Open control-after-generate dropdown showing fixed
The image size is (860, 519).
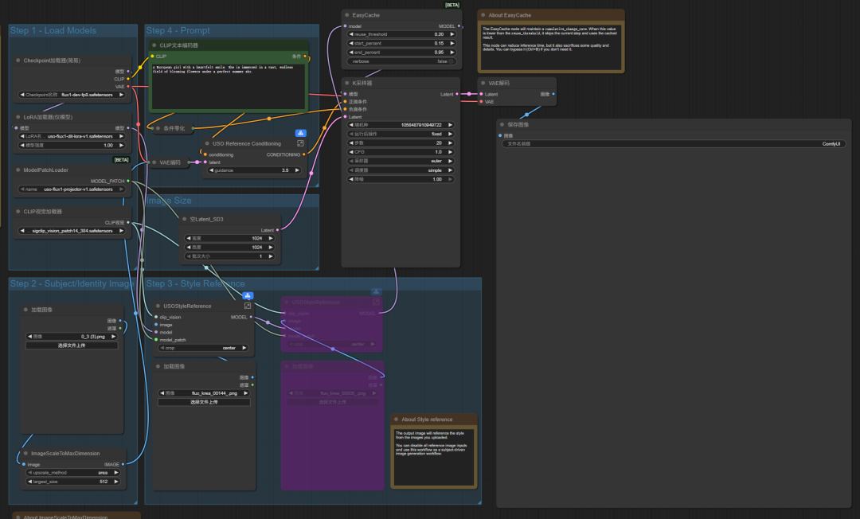click(401, 134)
